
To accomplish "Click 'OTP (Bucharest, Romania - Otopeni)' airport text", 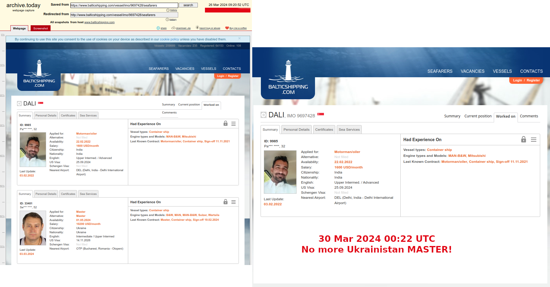I will (x=100, y=249).
